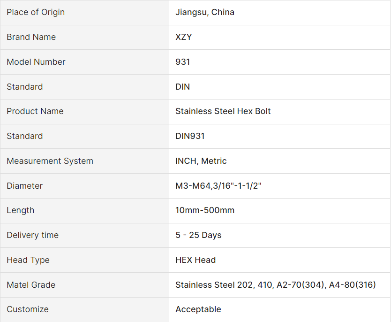The width and height of the screenshot is (391, 322).
Task: Click the "Acceptable" customize value
Action: (x=198, y=309)
